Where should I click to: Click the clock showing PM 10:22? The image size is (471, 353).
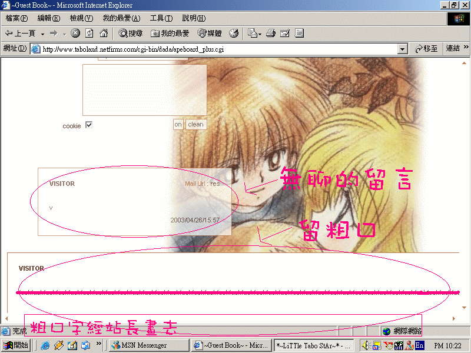pos(447,346)
